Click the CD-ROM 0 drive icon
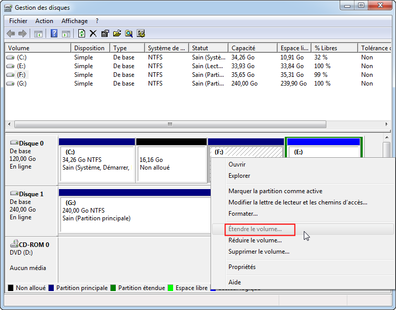The height and width of the screenshot is (310, 396). (14, 244)
